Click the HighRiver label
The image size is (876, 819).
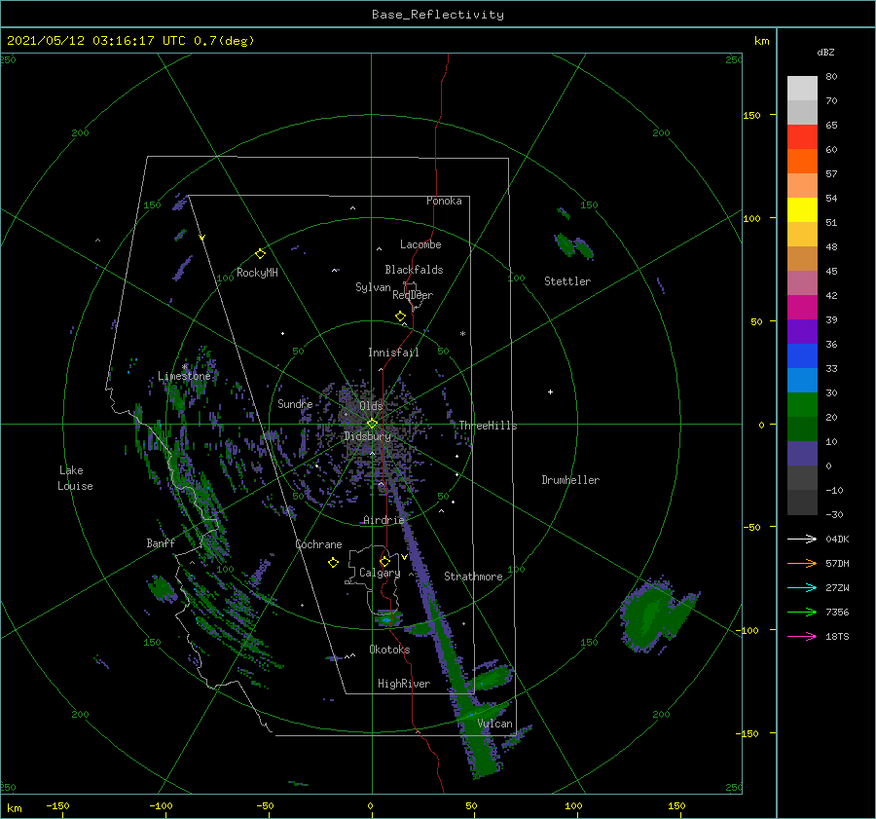(x=404, y=684)
